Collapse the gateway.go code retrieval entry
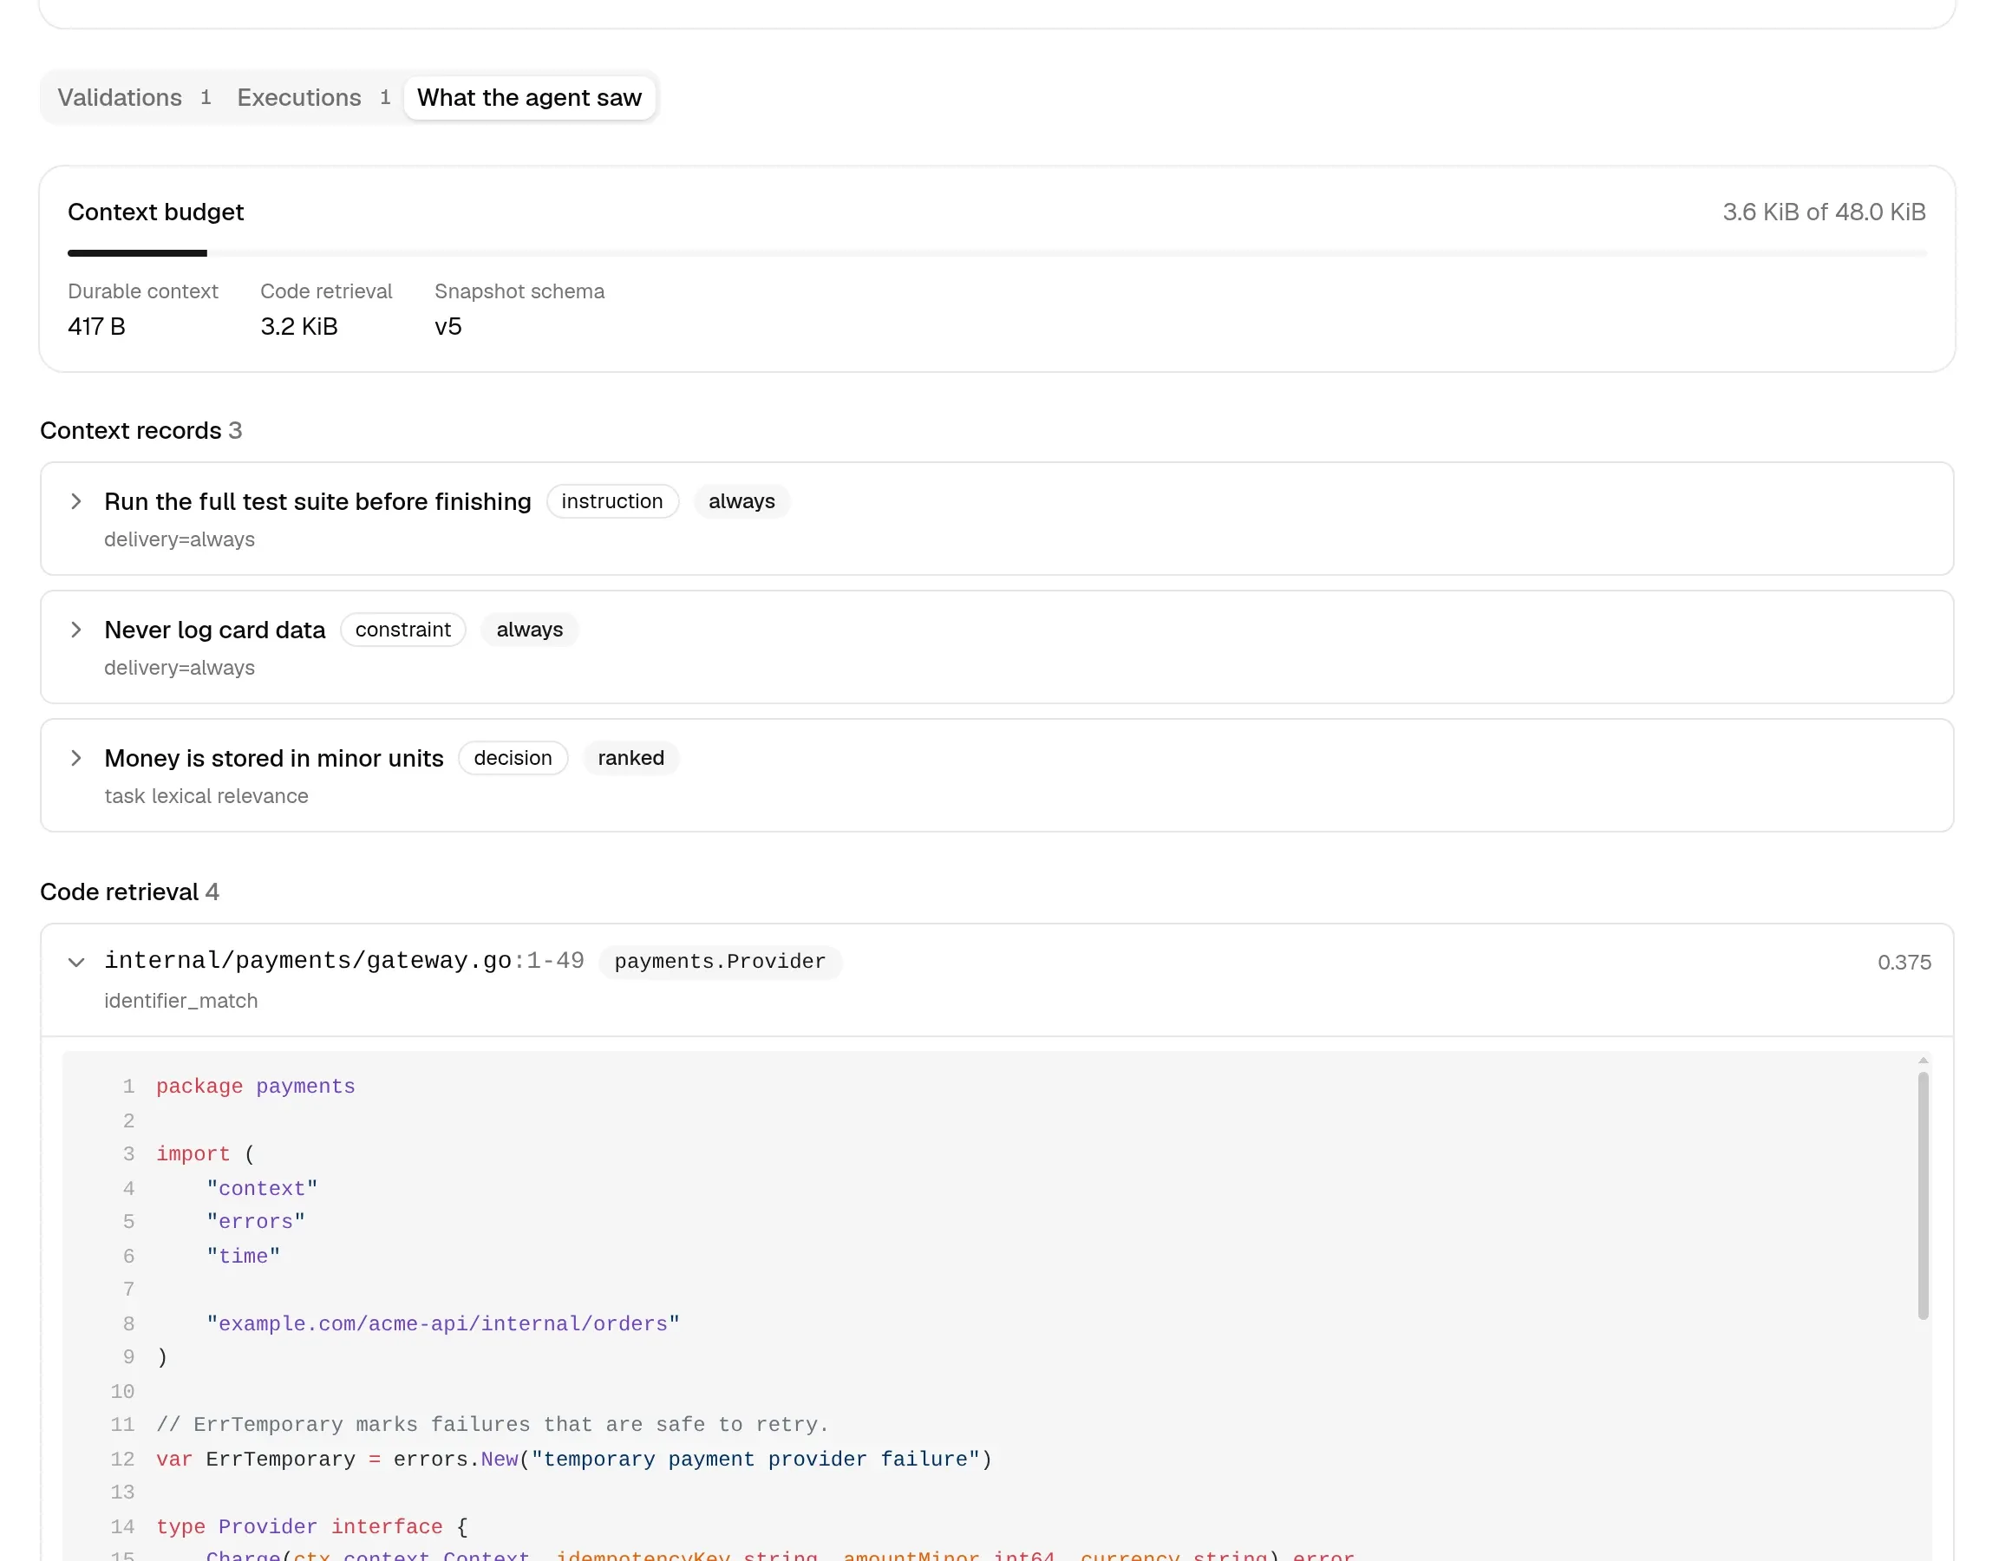The height and width of the screenshot is (1561, 2012). [76, 961]
